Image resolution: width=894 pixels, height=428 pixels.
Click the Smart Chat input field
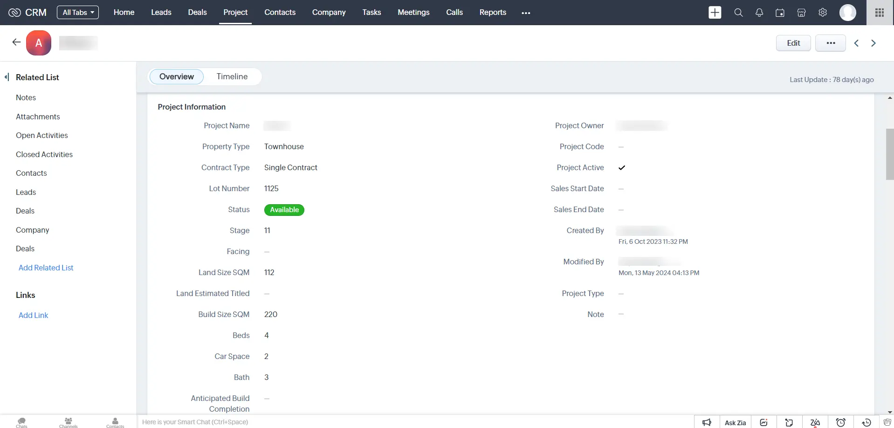[x=195, y=422]
